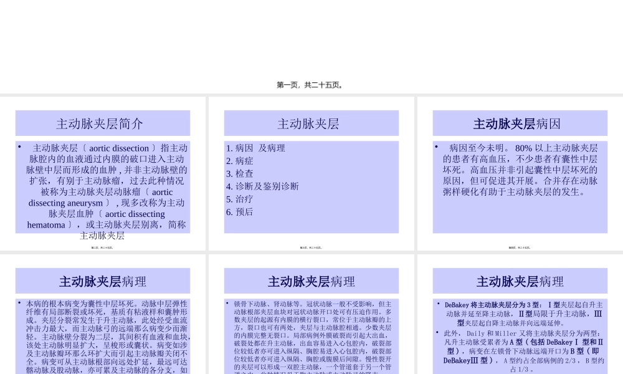Click list item '2. 病症'
This screenshot has width=623, height=374.
click(240, 161)
